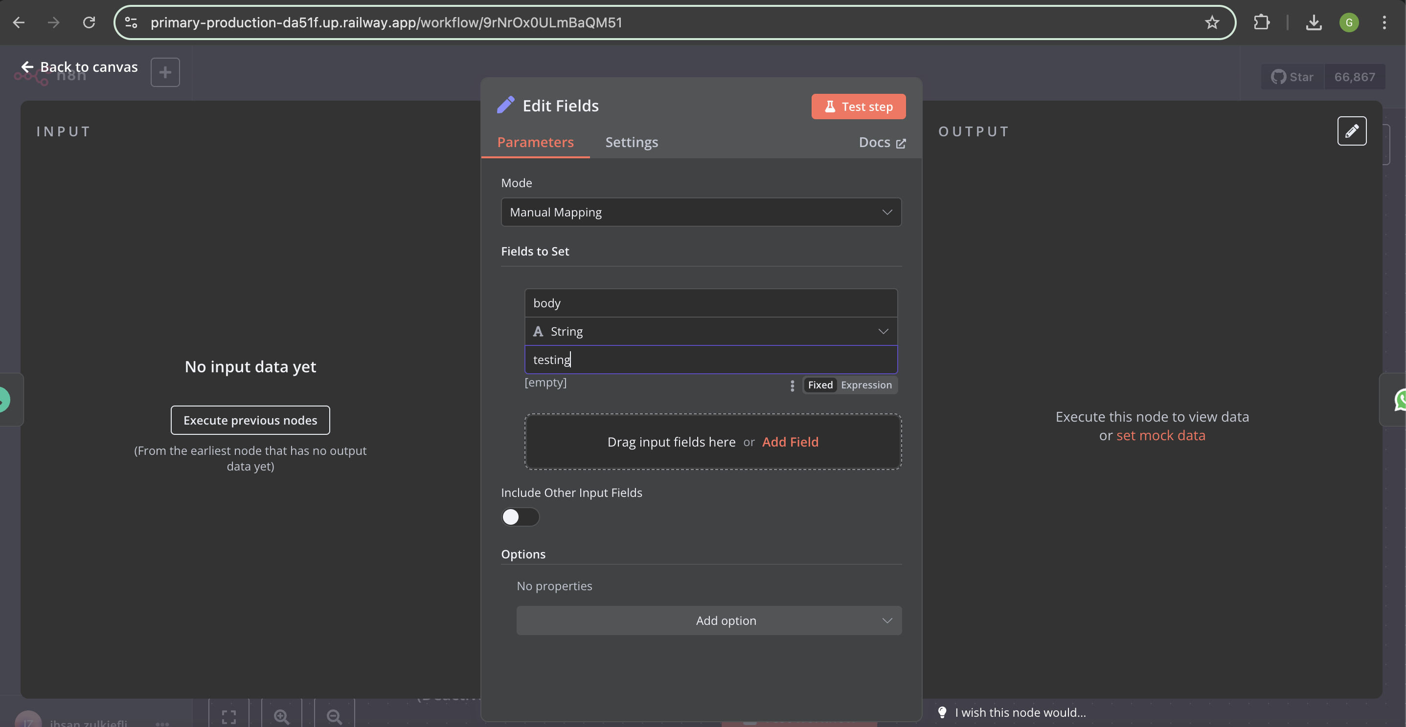This screenshot has width=1406, height=727.
Task: Toggle Include Other Input Fields switch
Action: (520, 516)
